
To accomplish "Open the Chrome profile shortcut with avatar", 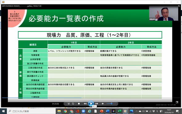I will (x=71, y=111).
